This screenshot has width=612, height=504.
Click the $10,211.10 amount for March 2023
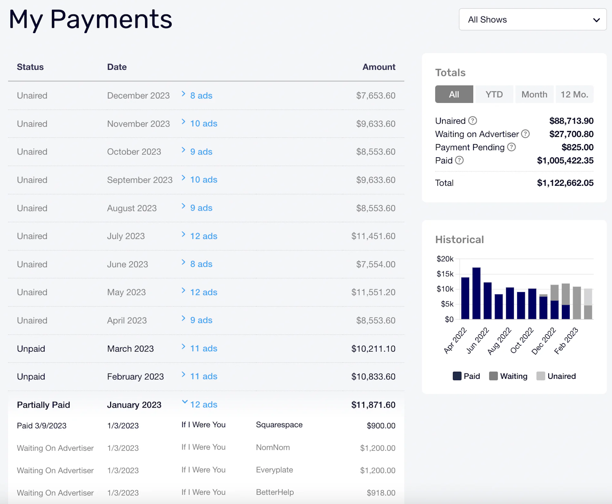pyautogui.click(x=373, y=349)
